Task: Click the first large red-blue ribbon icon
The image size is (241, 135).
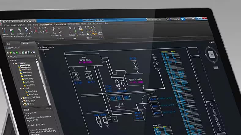Action: click(5, 32)
